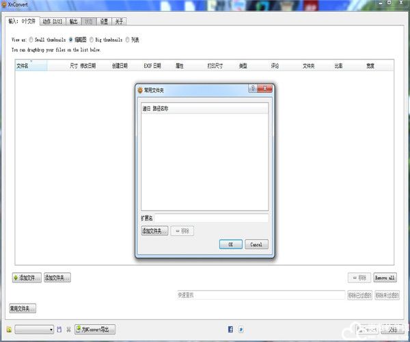
Task: Click the 移除已过滤的 button
Action: click(359, 295)
